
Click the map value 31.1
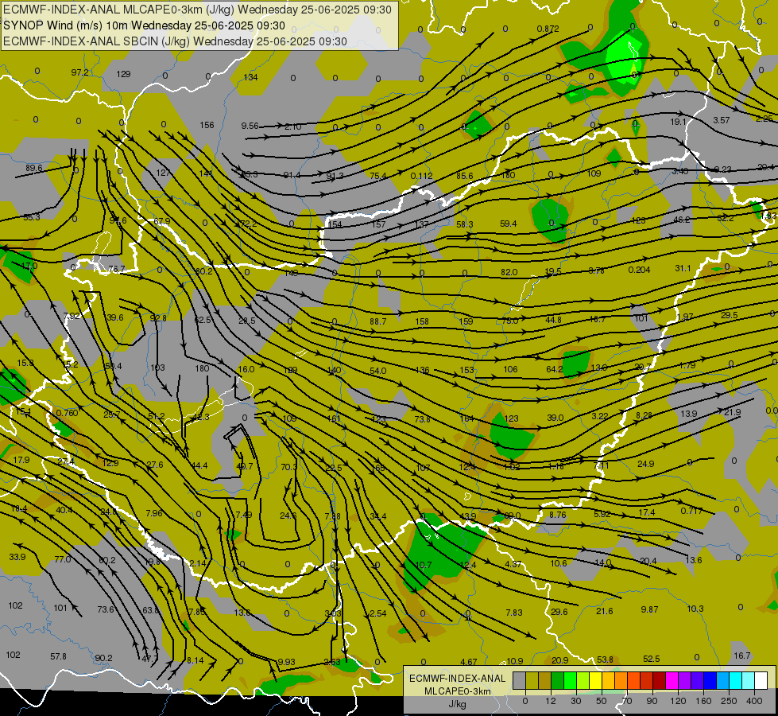(x=683, y=268)
